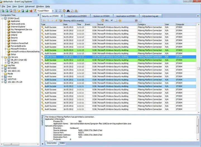The width and height of the screenshot is (201, 147).
Task: Collapse the STORM (local) tree node
Action: 3,18
